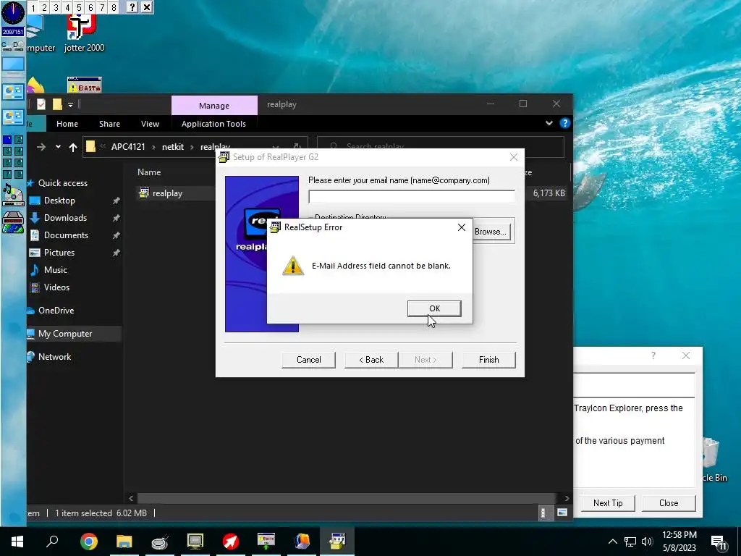
Task: Open Google Chrome from the taskbar
Action: tap(89, 542)
